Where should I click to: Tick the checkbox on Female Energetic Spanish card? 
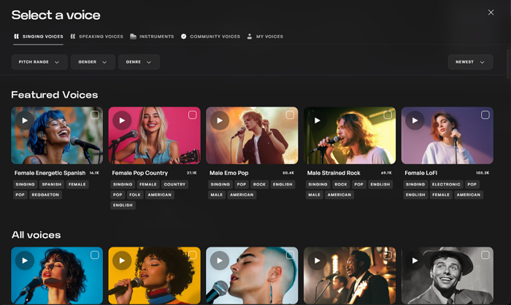tap(95, 115)
